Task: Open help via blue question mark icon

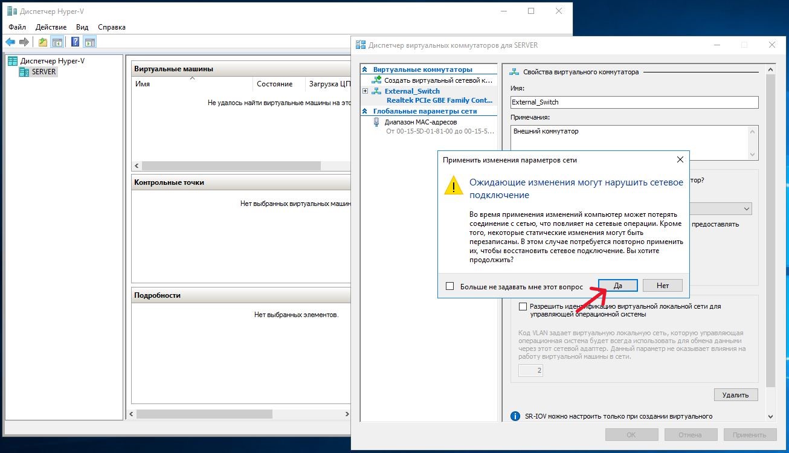Action: 76,42
